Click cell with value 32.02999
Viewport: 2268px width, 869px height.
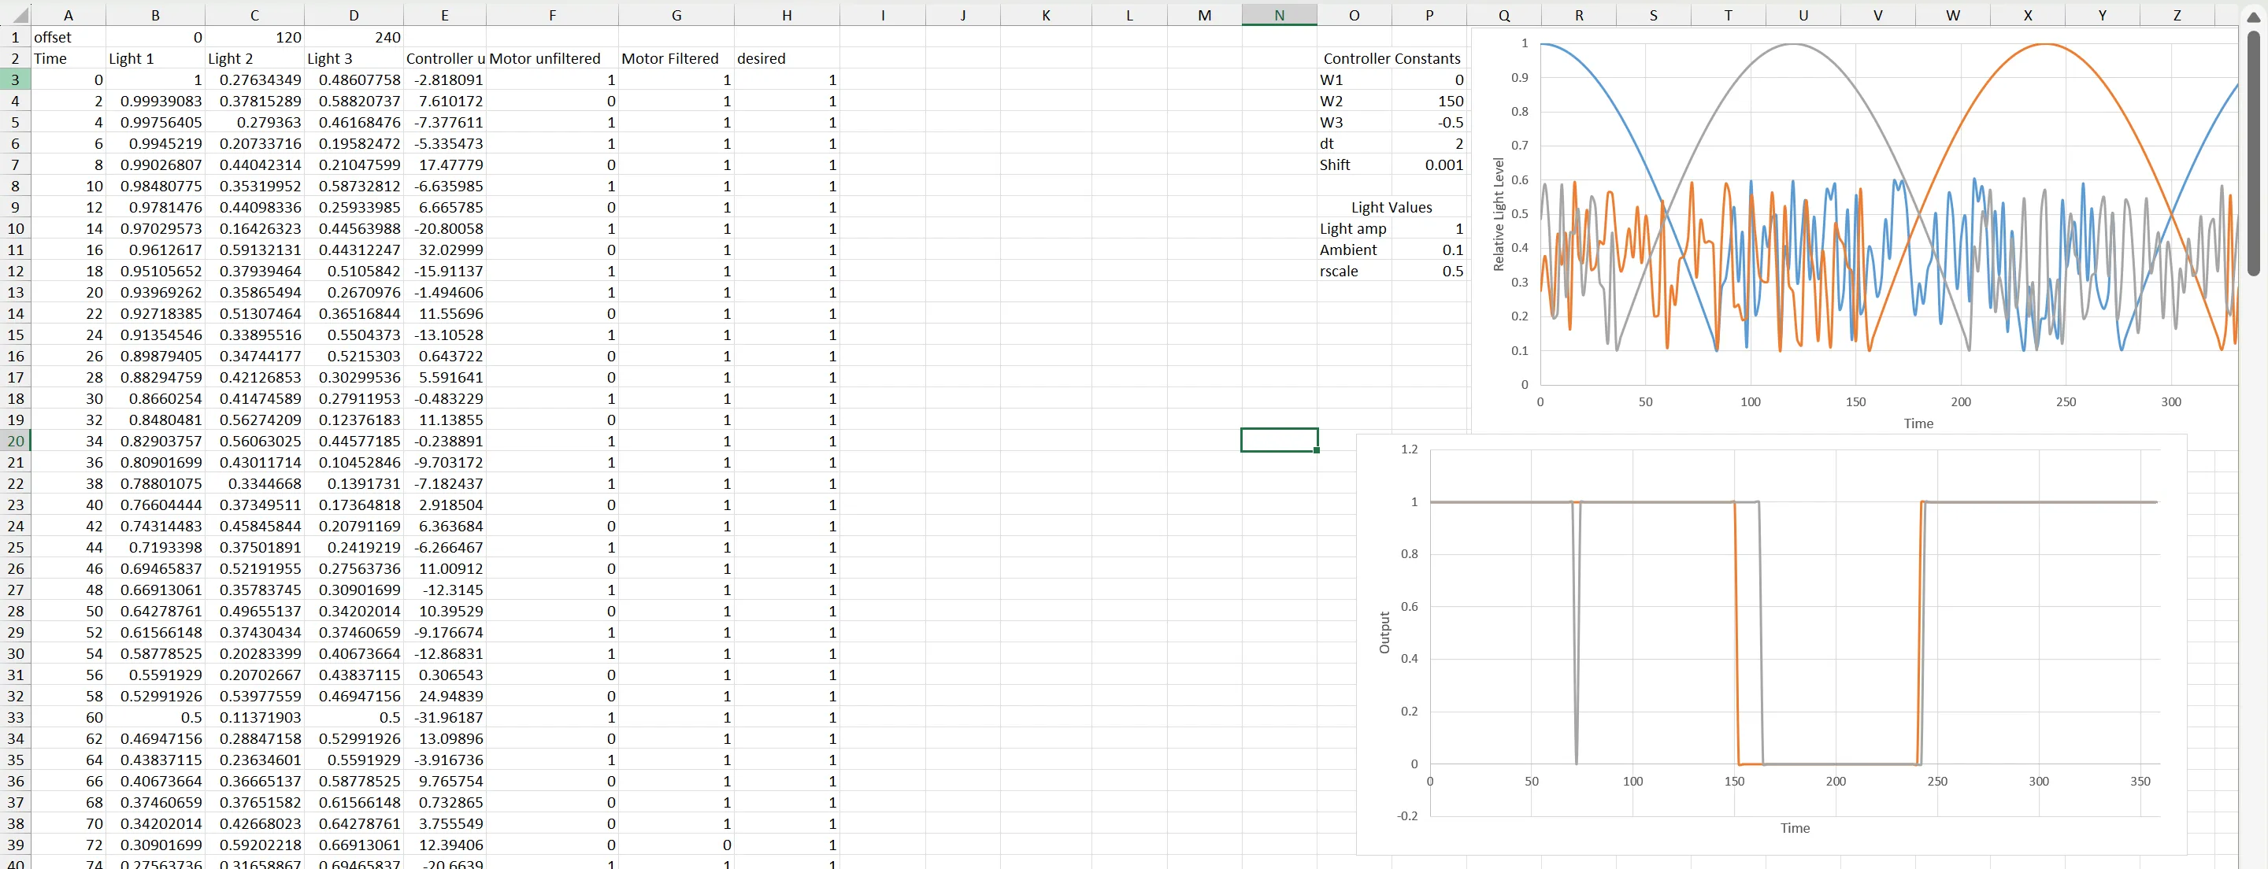point(445,250)
